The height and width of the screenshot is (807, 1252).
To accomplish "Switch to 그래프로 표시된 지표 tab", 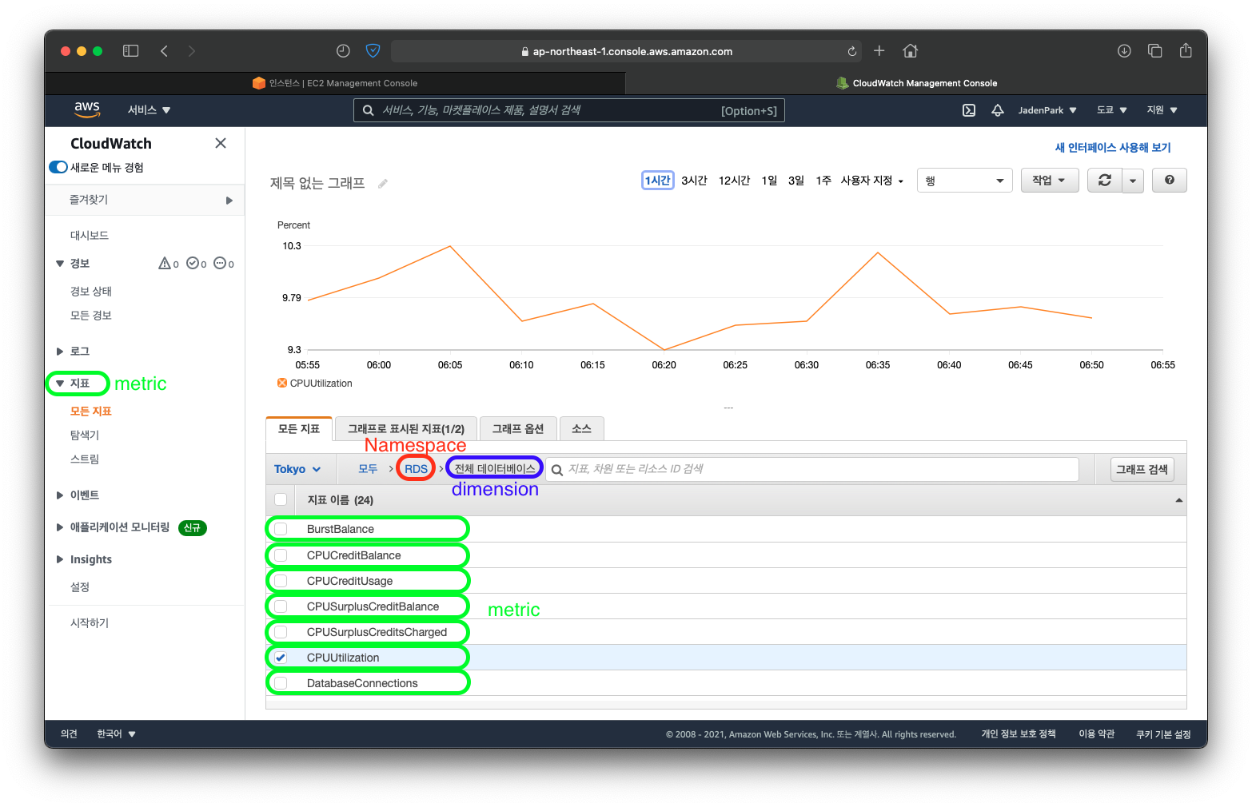I will click(406, 429).
